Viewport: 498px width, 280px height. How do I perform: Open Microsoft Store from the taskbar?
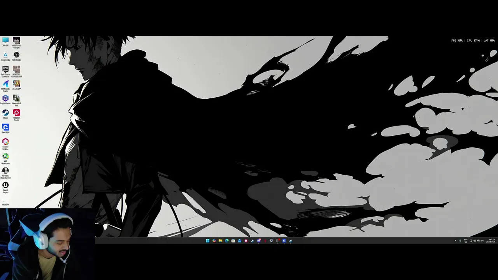pyautogui.click(x=233, y=241)
